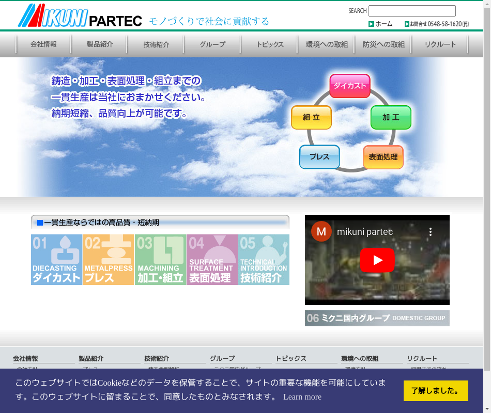Play the mikuni partec YouTube video
Image resolution: width=491 pixels, height=413 pixels.
click(x=377, y=260)
